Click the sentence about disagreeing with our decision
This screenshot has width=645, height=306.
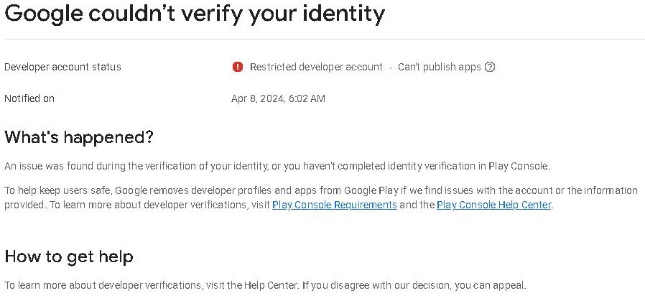coord(414,285)
